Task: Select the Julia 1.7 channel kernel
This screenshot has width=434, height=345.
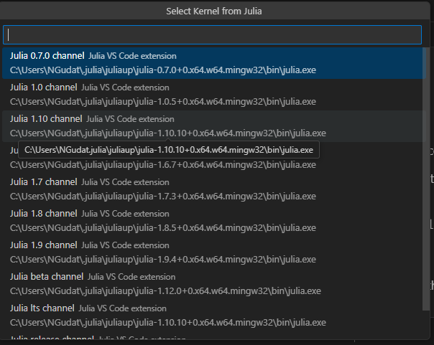Action: (x=43, y=182)
